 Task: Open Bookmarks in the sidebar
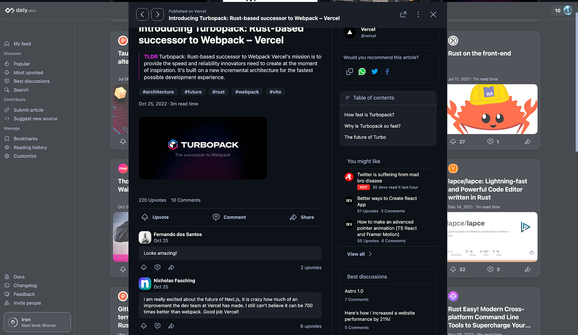25,139
